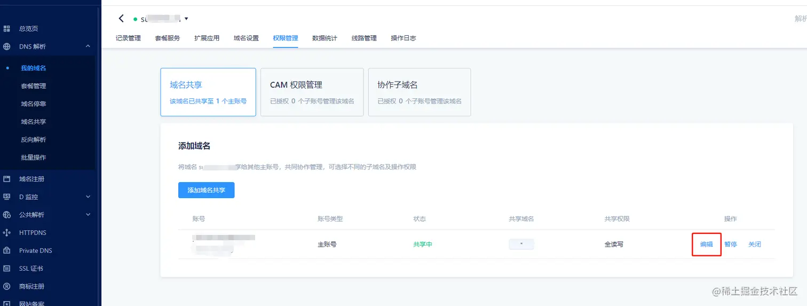Expand the D 监控 submenu chevron
This screenshot has width=807, height=306.
[x=88, y=197]
